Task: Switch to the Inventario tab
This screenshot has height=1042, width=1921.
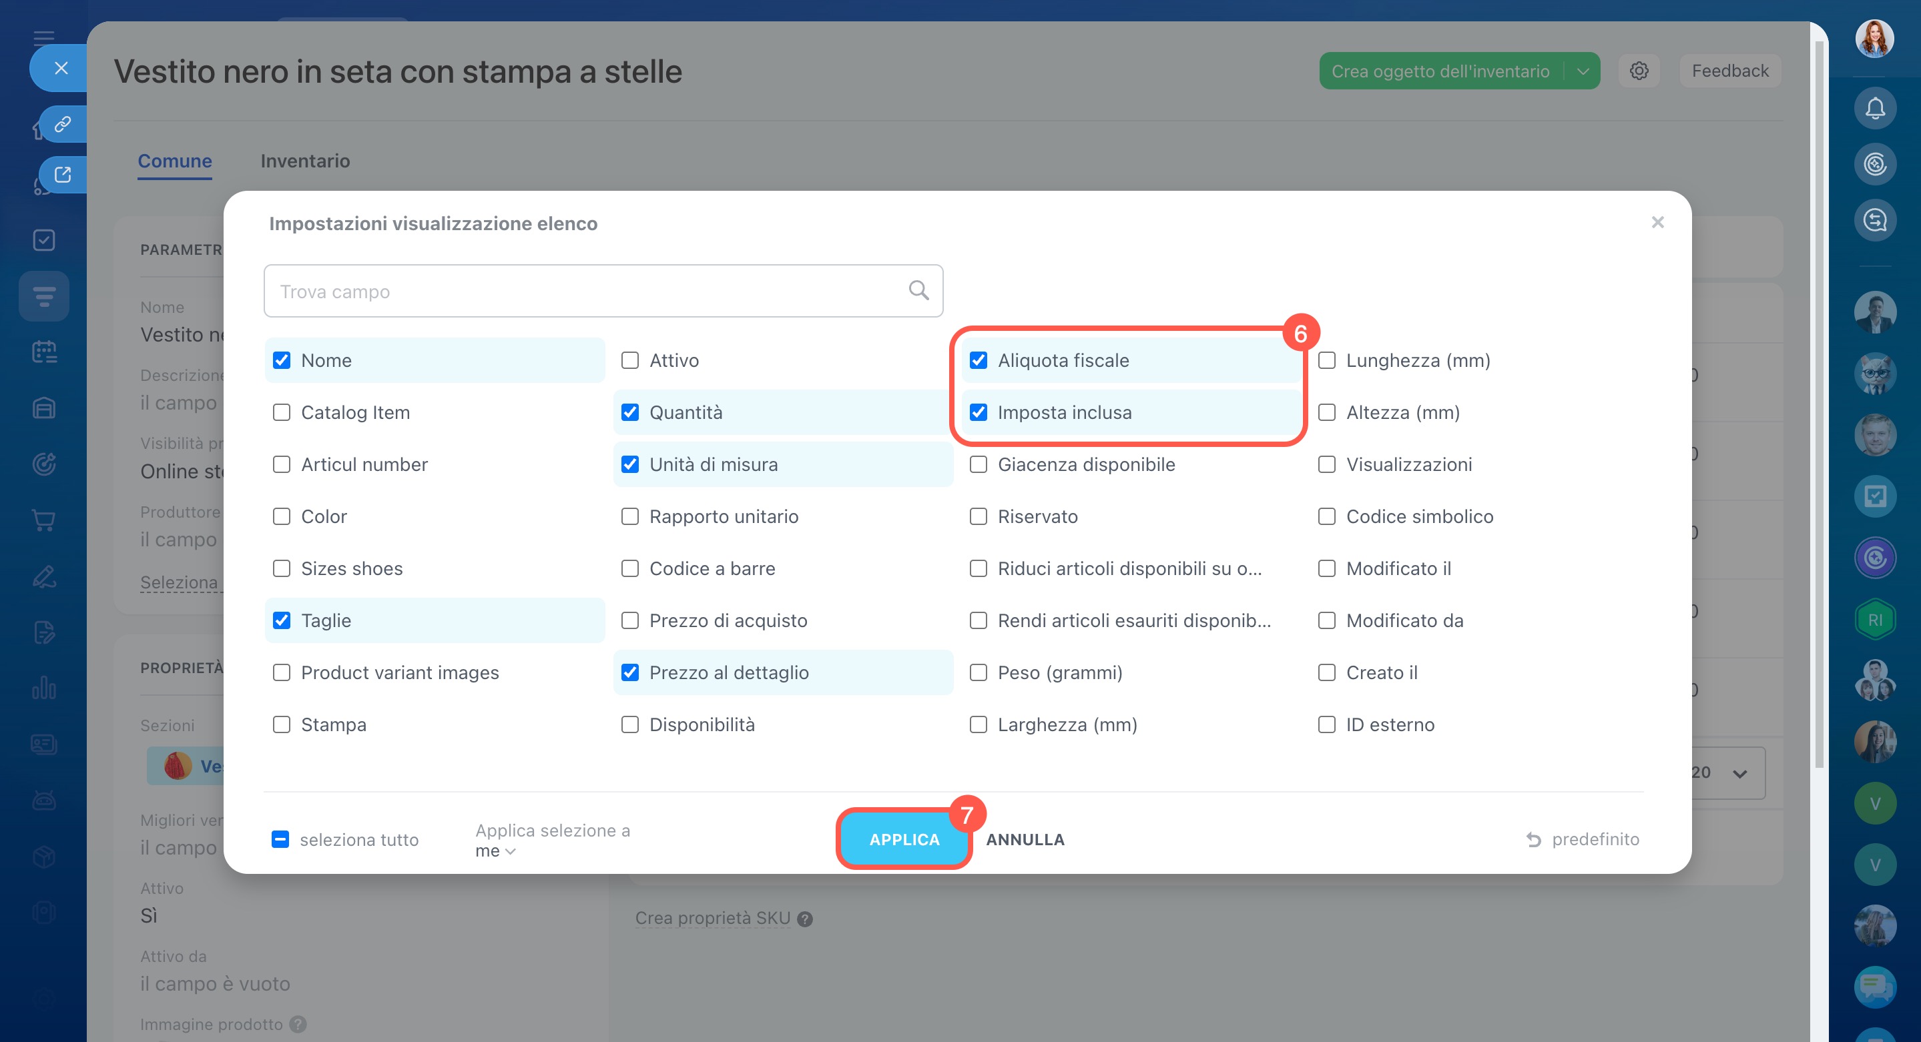Action: pos(305,161)
